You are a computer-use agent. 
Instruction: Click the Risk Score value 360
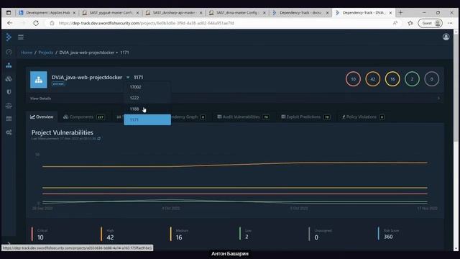[x=388, y=237]
